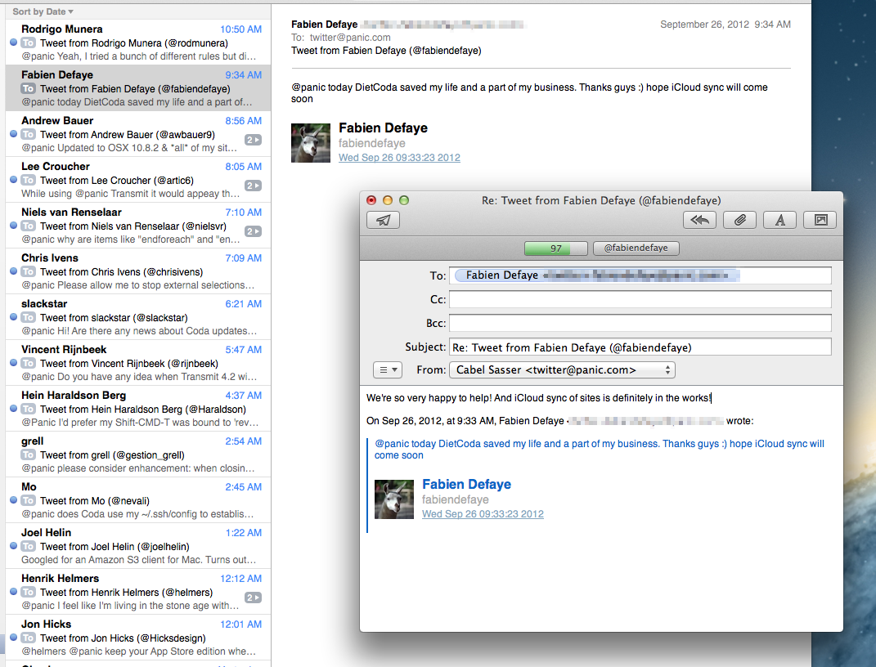This screenshot has height=667, width=876.
Task: Expand Lee Croucher's thread with the count badge
Action: (253, 186)
